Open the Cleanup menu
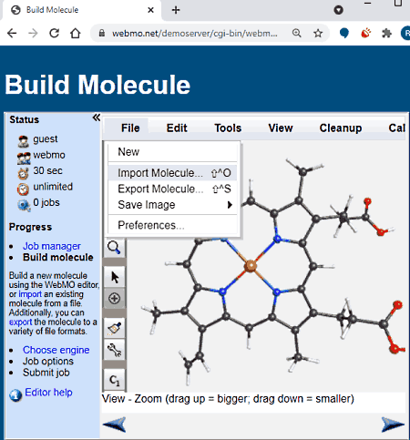 point(341,128)
